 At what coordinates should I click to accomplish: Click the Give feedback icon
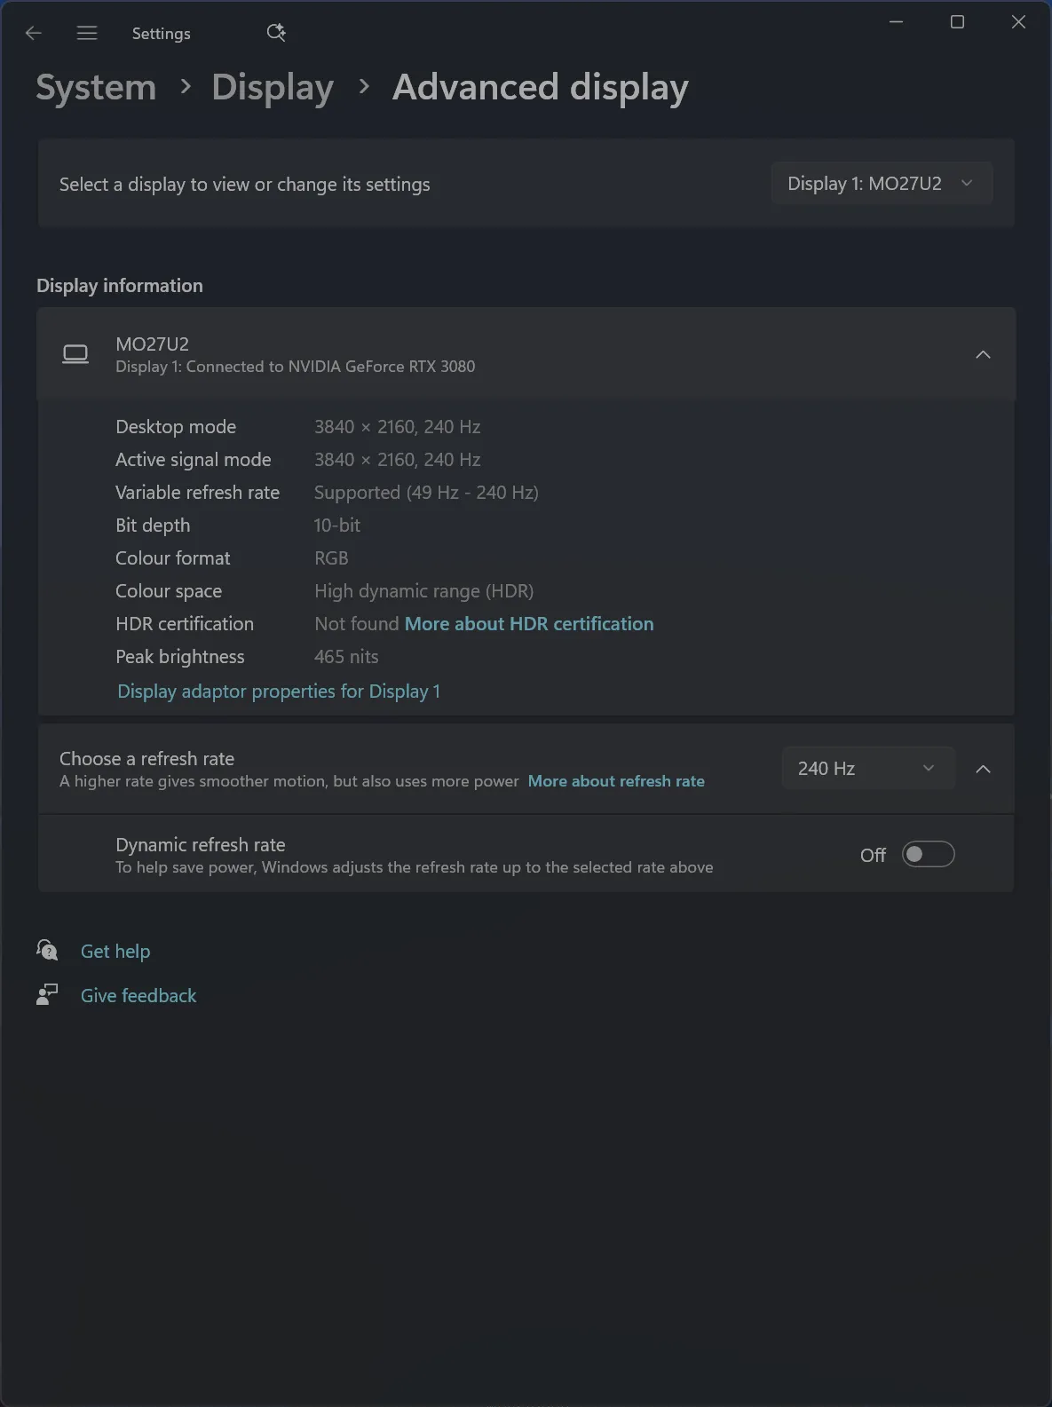coord(47,995)
